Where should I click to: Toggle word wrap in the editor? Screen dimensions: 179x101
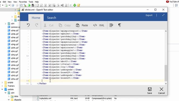click(x=111, y=25)
